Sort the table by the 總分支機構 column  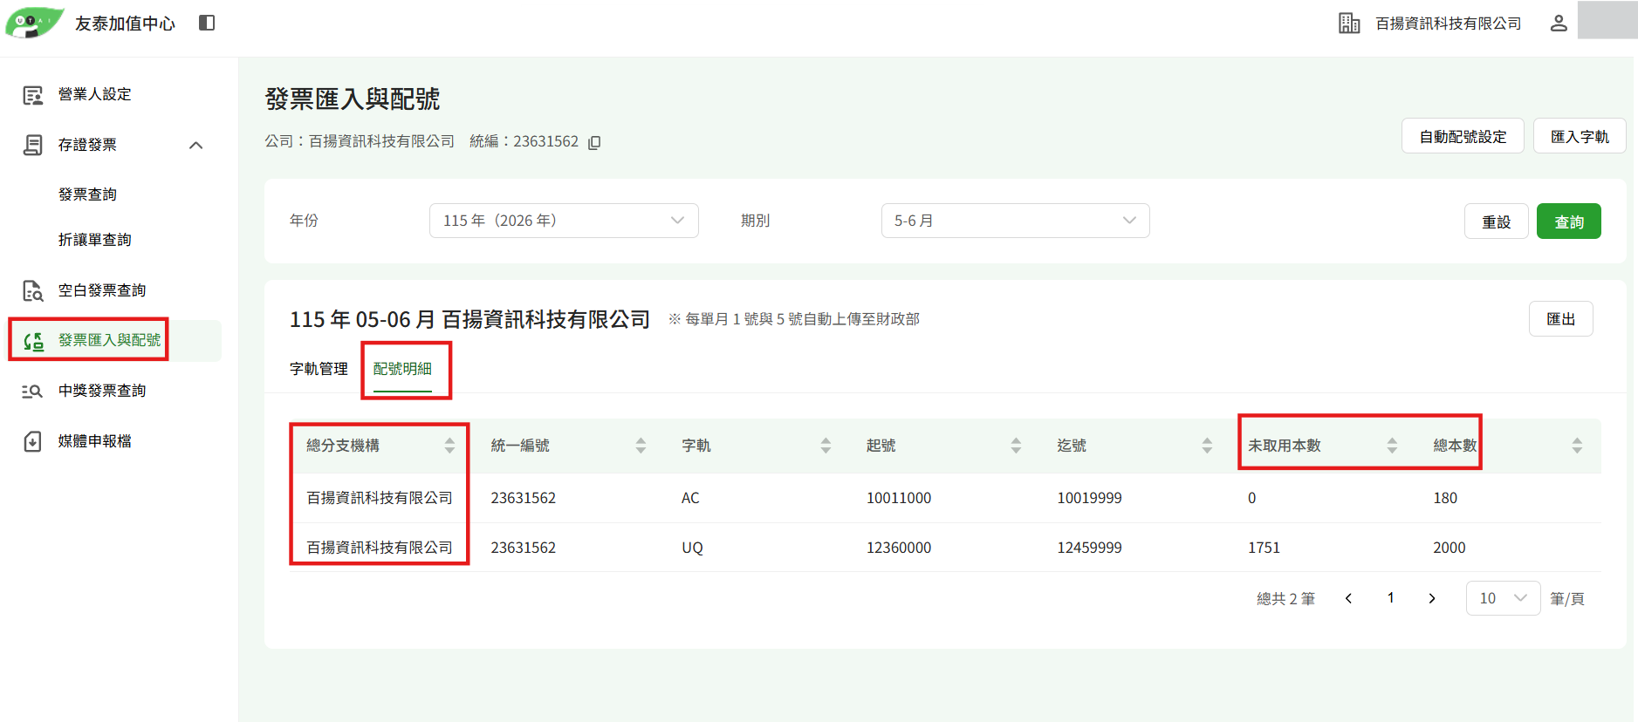click(x=449, y=446)
